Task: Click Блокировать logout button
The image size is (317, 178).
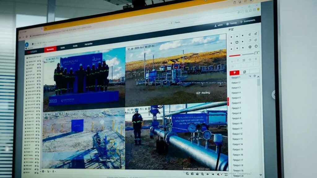Action: [248, 21]
